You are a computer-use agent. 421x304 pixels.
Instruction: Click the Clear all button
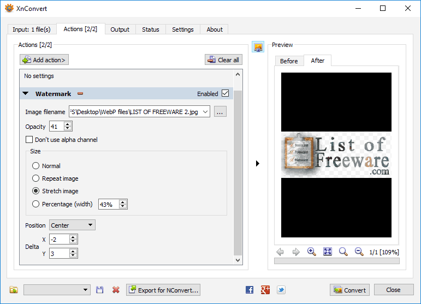[224, 59]
